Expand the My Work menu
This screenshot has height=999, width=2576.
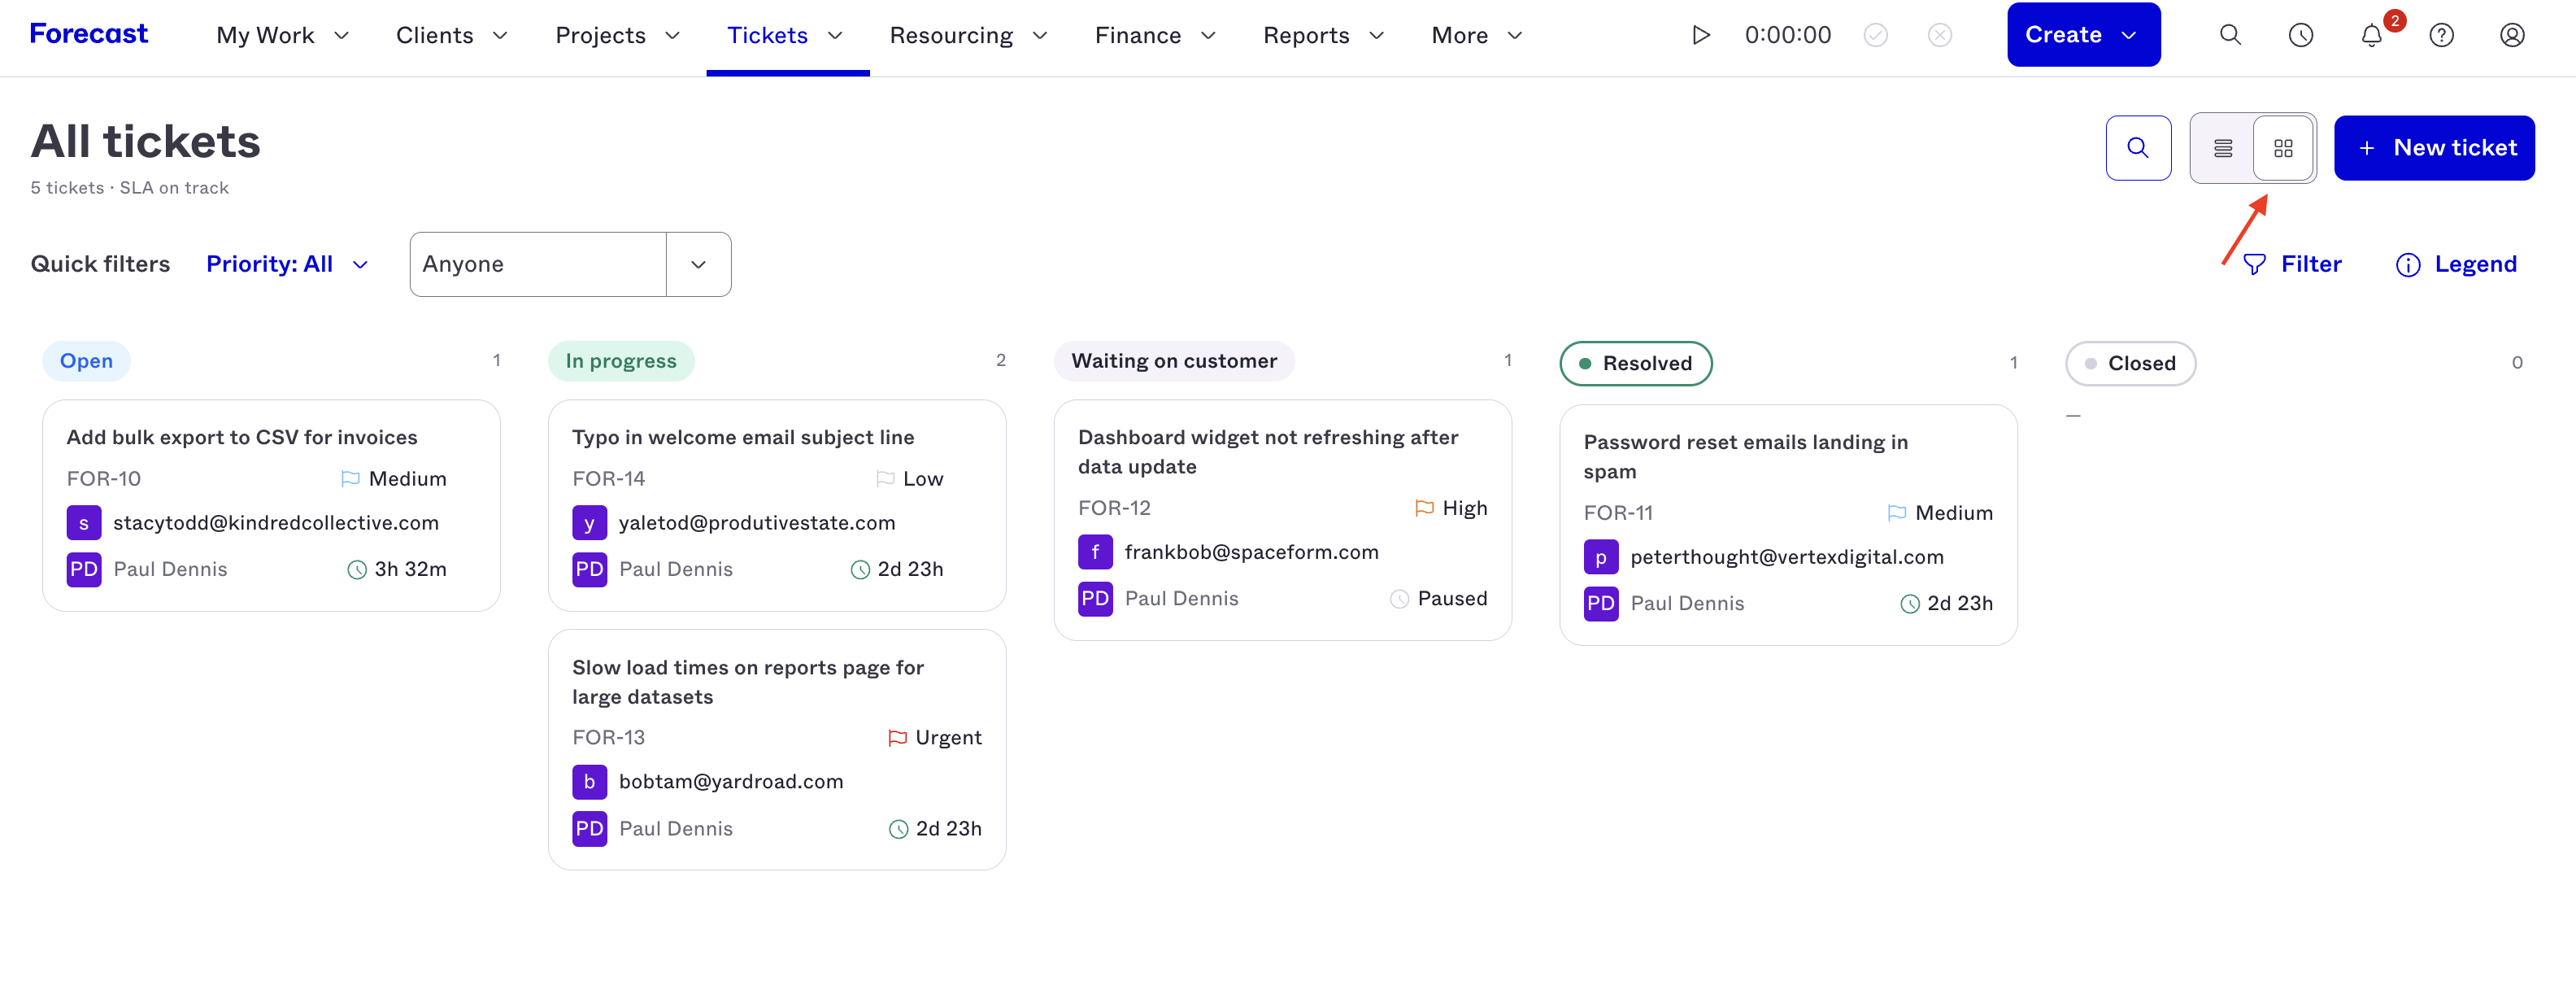[283, 36]
